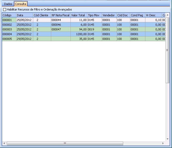This screenshot has height=148, width=172.
Task: Sort by Valor Total column header
Action: pos(79,15)
